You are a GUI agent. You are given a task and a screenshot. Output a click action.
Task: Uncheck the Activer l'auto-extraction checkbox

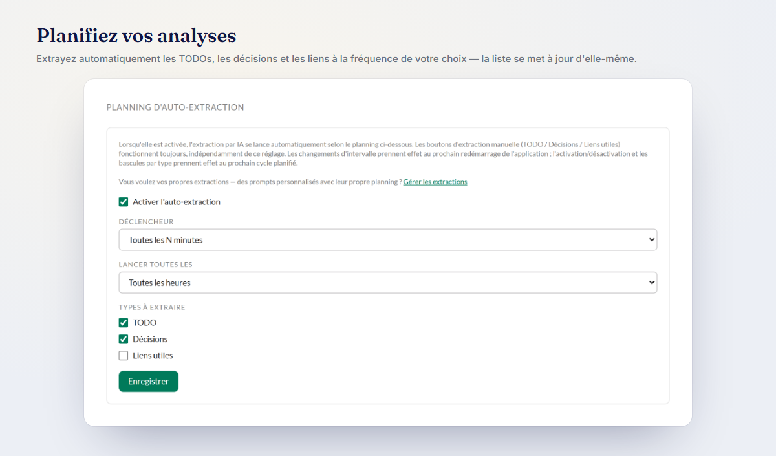pos(124,202)
